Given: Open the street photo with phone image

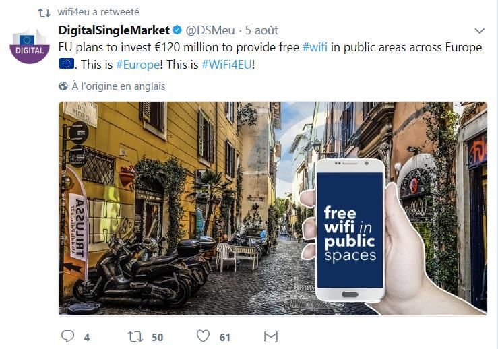Looking at the screenshot, I should pos(273,209).
